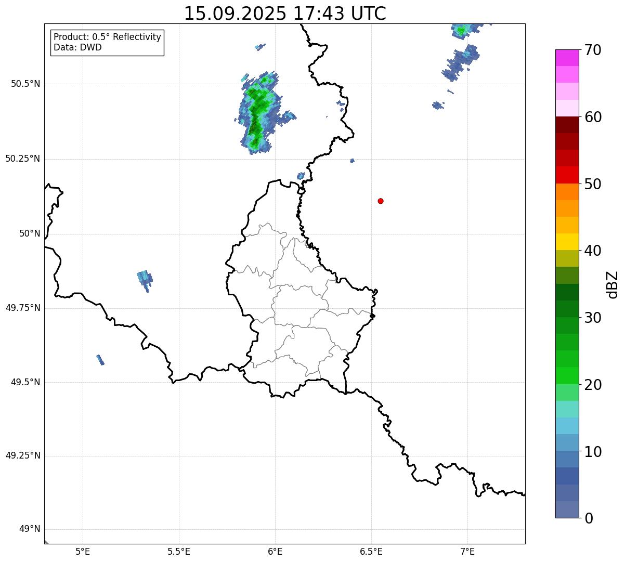This screenshot has height=562, width=625.
Task: Click the 30 tick on the colorbar
Action: point(593,318)
